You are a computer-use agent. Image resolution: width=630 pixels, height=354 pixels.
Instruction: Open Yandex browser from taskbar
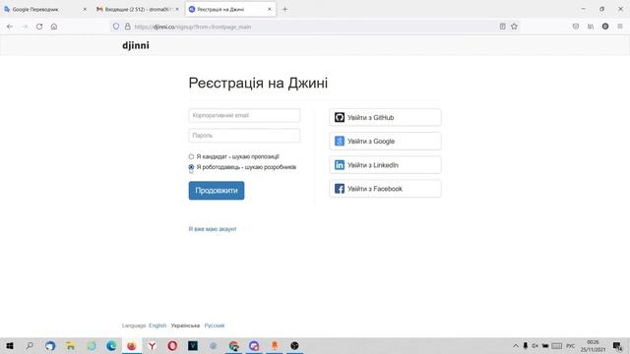(152, 345)
